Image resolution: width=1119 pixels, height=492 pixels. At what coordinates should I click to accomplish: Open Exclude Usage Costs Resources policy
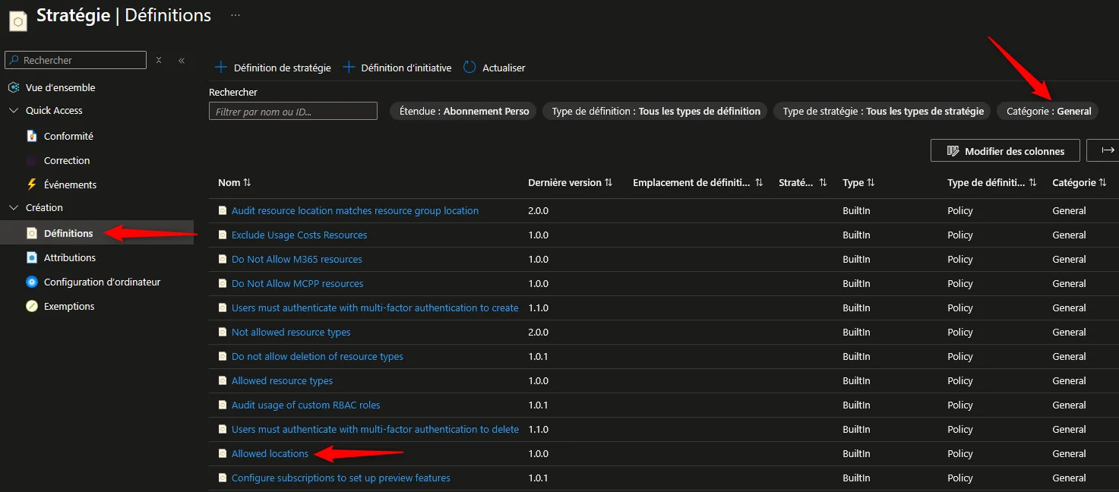point(299,235)
